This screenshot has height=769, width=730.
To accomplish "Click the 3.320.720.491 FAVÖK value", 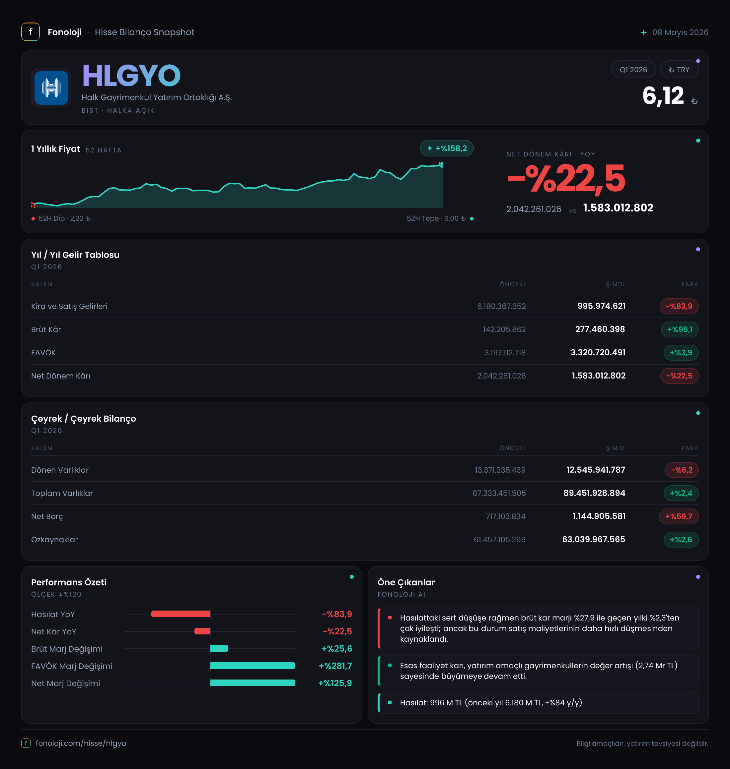I will (598, 353).
